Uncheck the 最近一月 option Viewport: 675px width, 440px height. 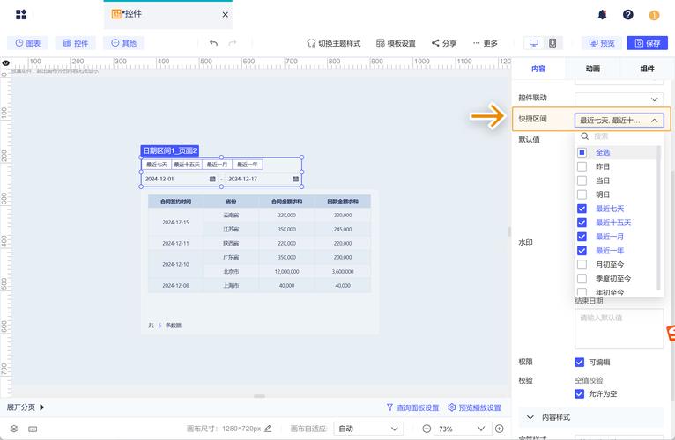tap(582, 237)
